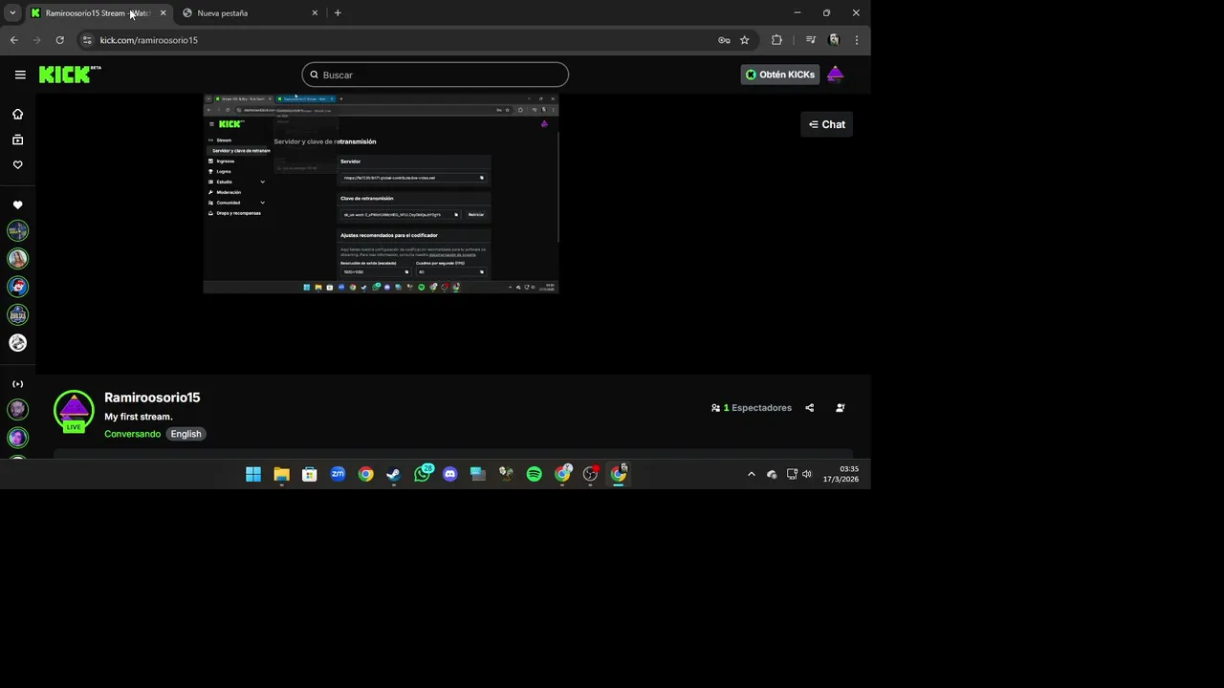Go back in browser history
The height and width of the screenshot is (688, 1224).
click(x=13, y=40)
